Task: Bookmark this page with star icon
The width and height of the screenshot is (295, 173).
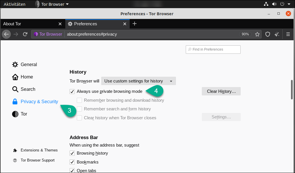Action: [x=257, y=34]
